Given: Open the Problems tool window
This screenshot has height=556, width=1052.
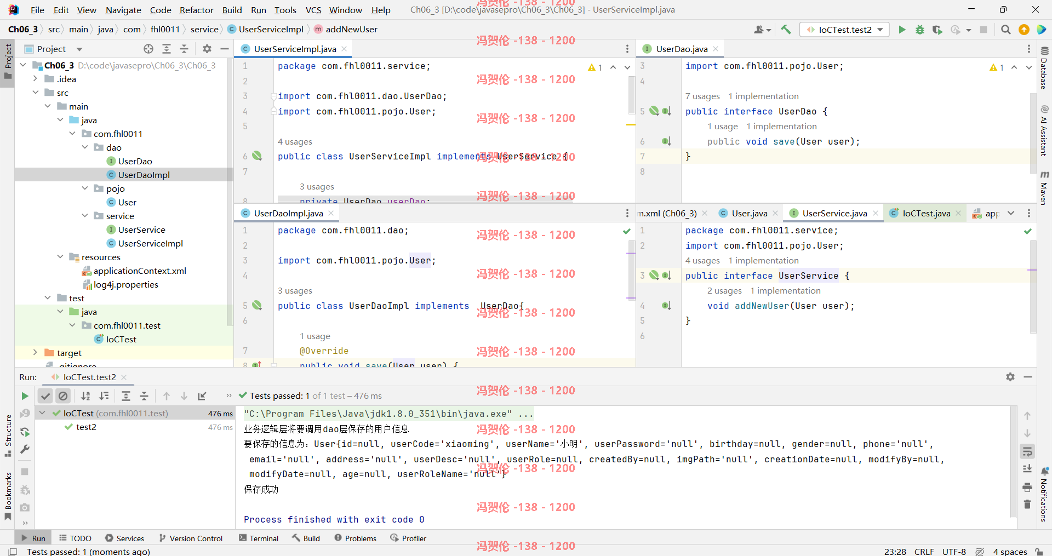Looking at the screenshot, I should [356, 538].
